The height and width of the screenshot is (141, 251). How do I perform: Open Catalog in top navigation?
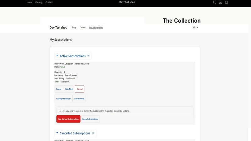pyautogui.click(x=39, y=2)
